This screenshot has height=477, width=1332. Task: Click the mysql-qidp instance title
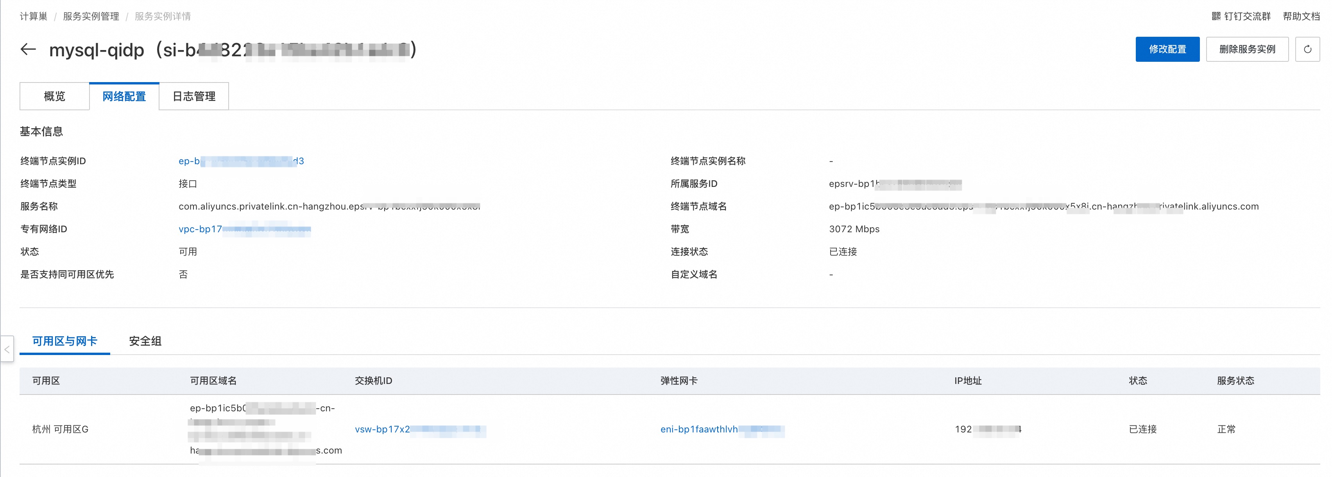pyautogui.click(x=233, y=50)
